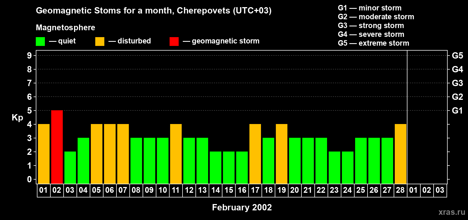Image resolution: width=468 pixels, height=220 pixels.
Task: Click the G5 label on right axis
Action: (457, 56)
